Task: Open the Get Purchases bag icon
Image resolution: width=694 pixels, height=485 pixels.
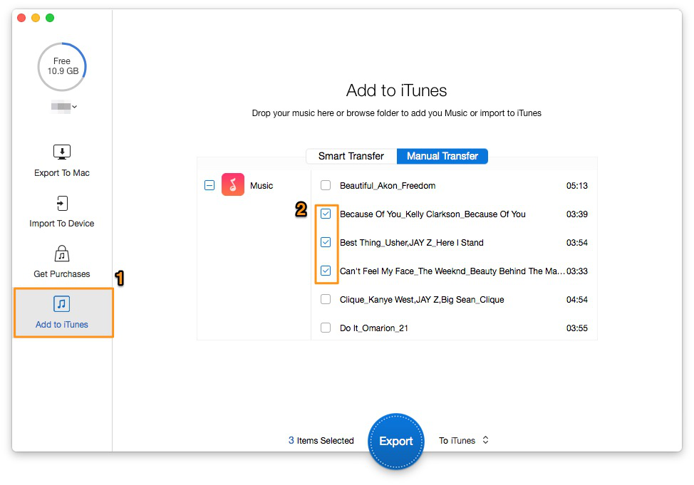Action: click(62, 254)
